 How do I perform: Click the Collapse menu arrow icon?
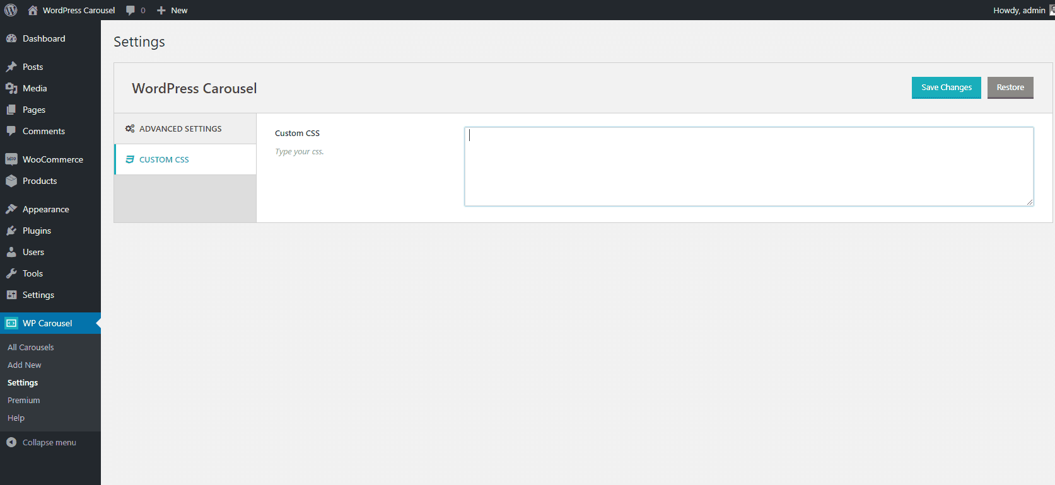click(x=11, y=442)
